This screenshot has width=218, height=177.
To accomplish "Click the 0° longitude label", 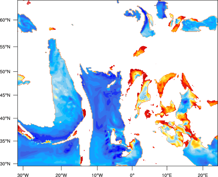I will (x=132, y=175).
